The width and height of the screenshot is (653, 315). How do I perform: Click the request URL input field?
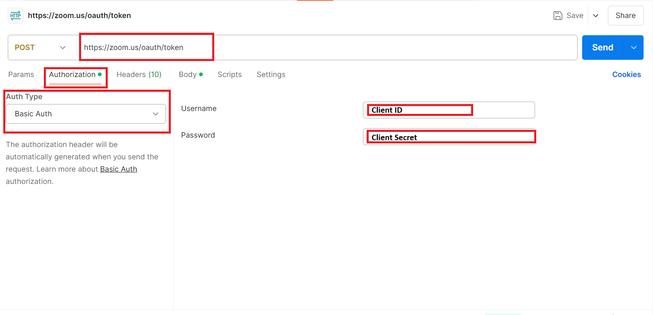point(327,48)
